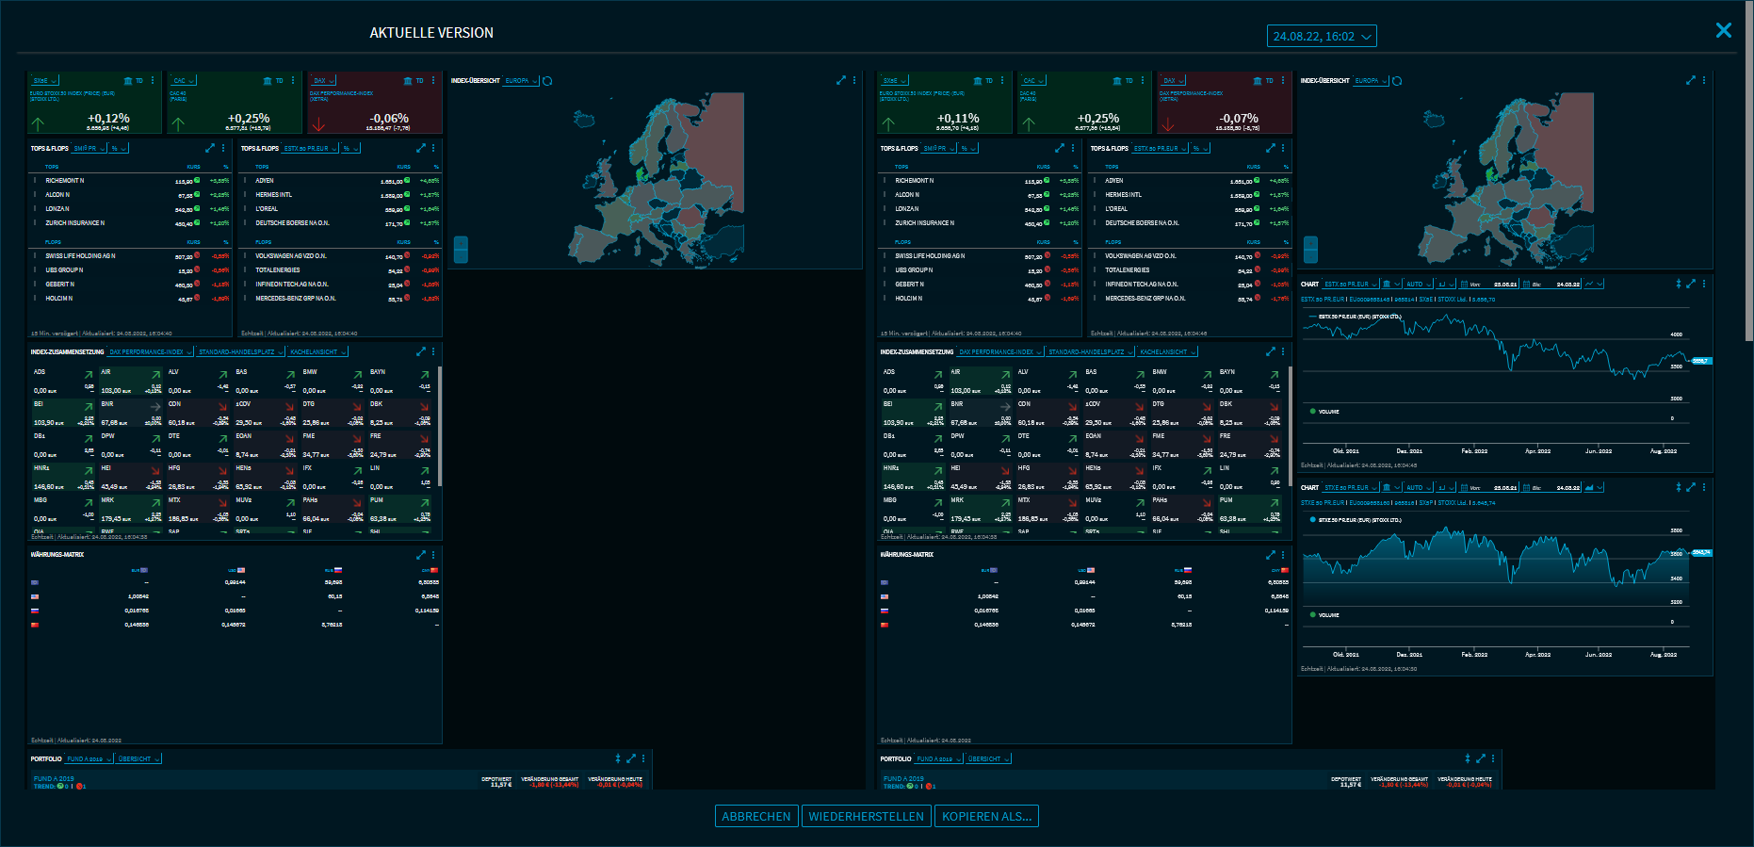Expand the right ESTX 50 chart widget

click(x=1691, y=284)
